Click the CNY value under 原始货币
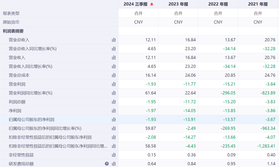This screenshot has width=279, height=167. tap(138, 22)
